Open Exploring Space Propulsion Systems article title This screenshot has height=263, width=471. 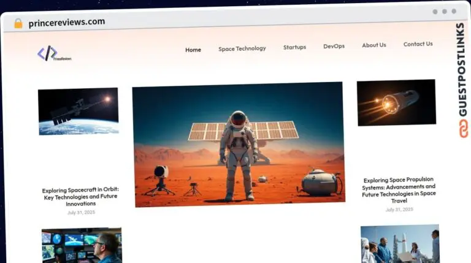click(x=399, y=190)
